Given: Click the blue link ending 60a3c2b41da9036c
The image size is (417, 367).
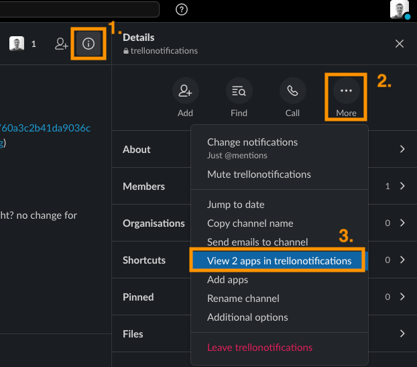Looking at the screenshot, I should (x=45, y=128).
